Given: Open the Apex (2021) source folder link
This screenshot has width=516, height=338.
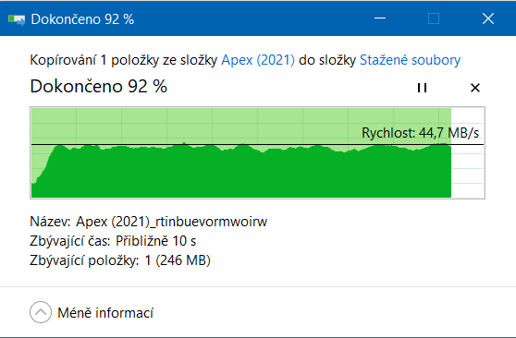Looking at the screenshot, I should [258, 60].
